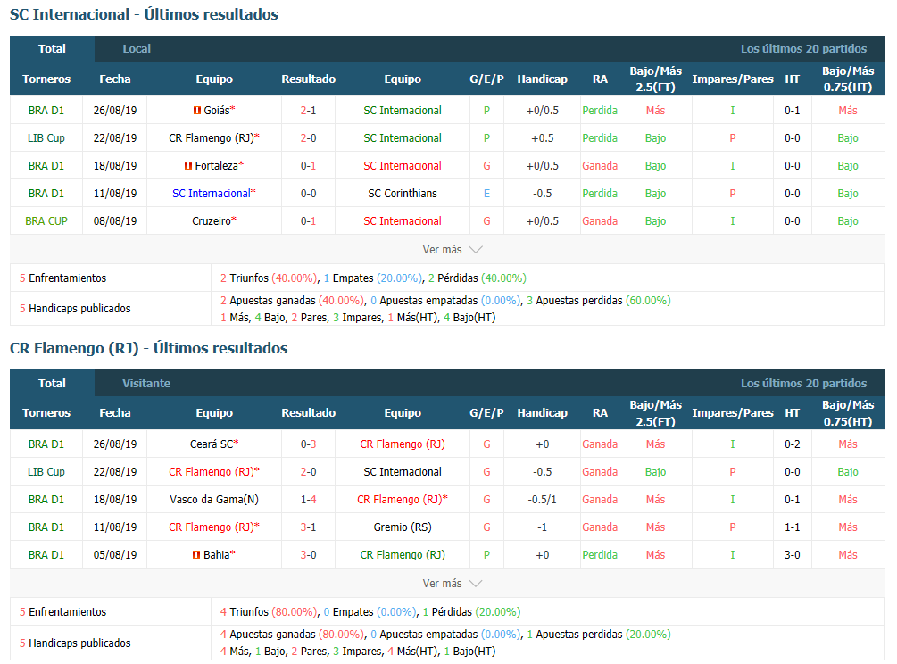Click the SC Internacional Últimos resultados heading
This screenshot has width=897, height=664.
(145, 14)
